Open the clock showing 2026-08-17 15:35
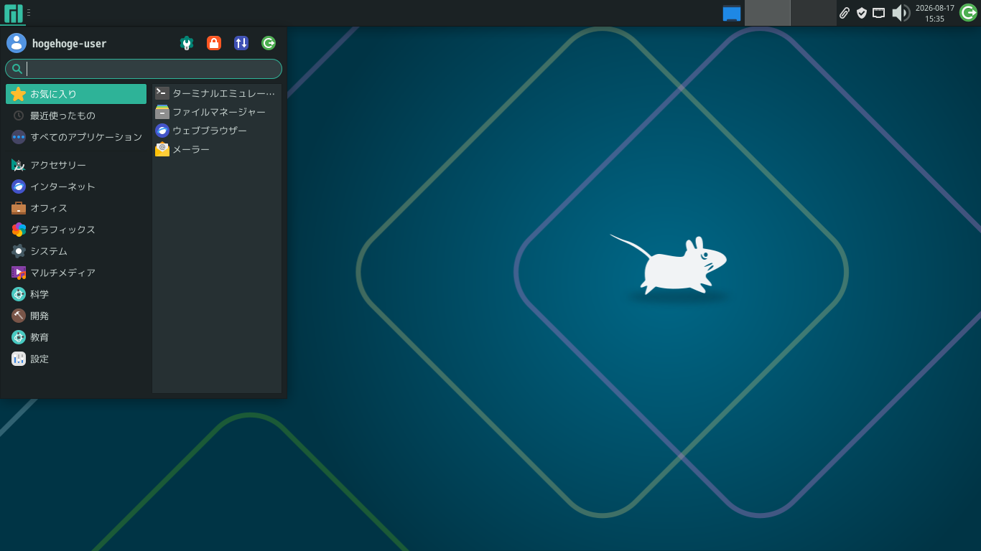981x551 pixels. point(935,13)
